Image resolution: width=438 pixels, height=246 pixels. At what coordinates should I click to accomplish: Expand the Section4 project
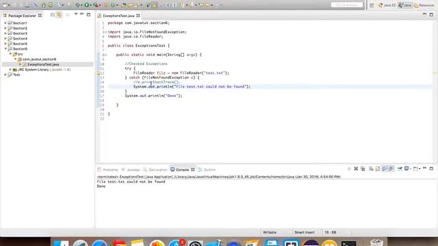(x=5, y=38)
